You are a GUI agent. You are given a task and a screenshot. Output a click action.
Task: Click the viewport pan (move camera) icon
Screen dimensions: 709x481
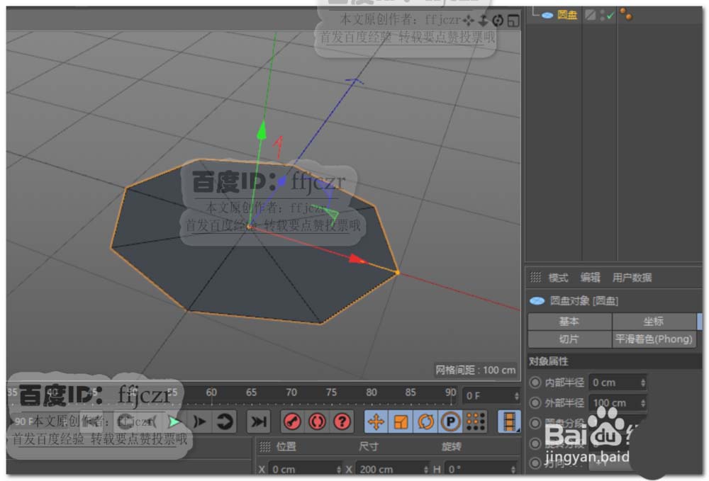coord(469,21)
